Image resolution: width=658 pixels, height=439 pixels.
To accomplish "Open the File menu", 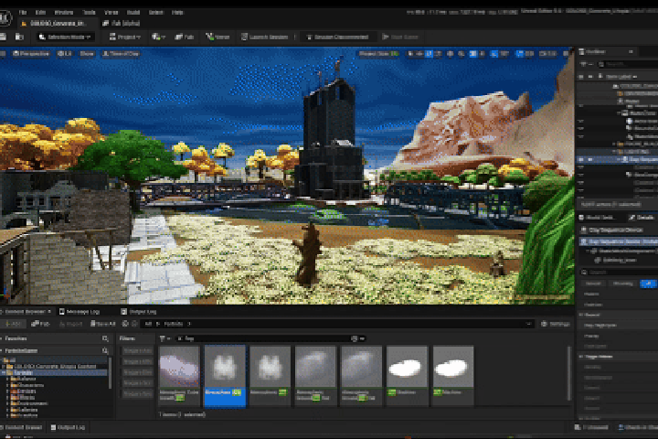I will pyautogui.click(x=23, y=13).
